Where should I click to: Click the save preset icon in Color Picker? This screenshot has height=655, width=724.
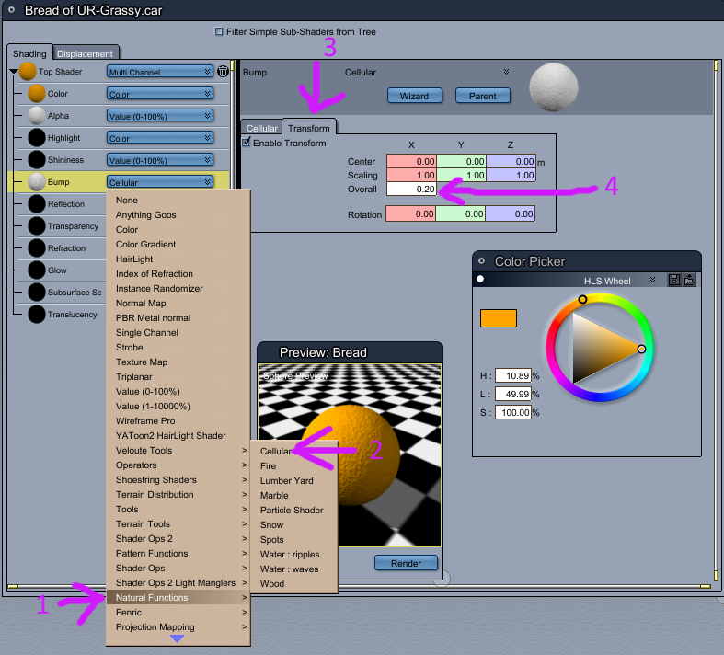pos(674,280)
